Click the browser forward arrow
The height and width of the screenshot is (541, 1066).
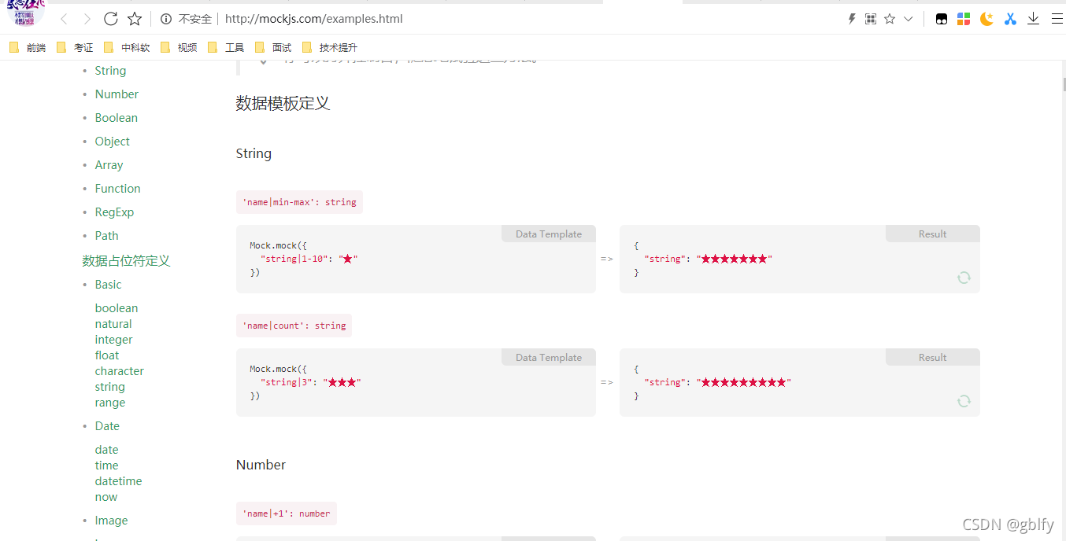coord(87,19)
